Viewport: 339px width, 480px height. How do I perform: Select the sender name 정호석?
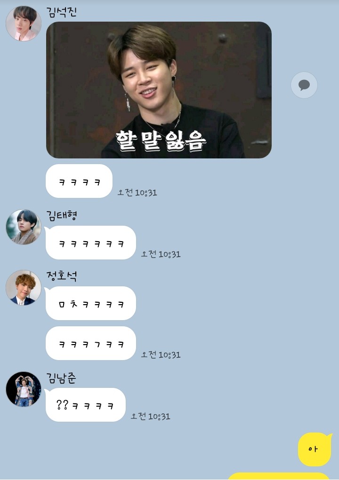click(62, 276)
